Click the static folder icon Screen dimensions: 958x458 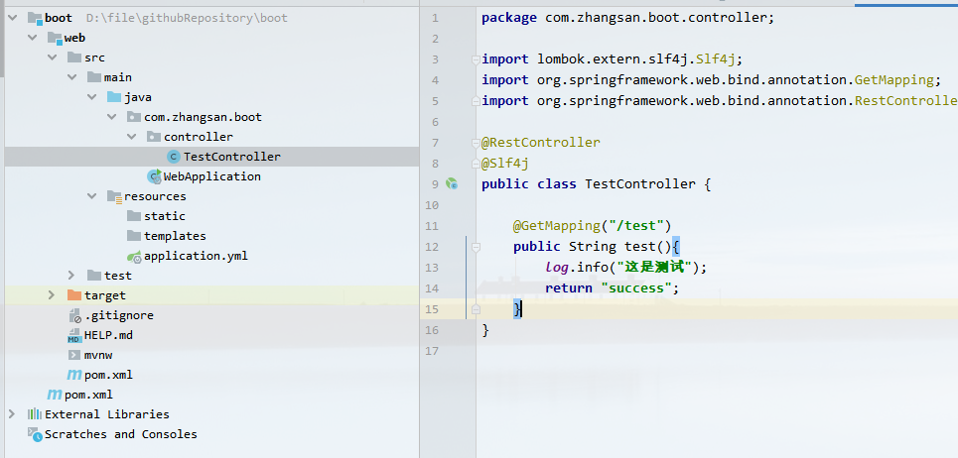tap(134, 216)
